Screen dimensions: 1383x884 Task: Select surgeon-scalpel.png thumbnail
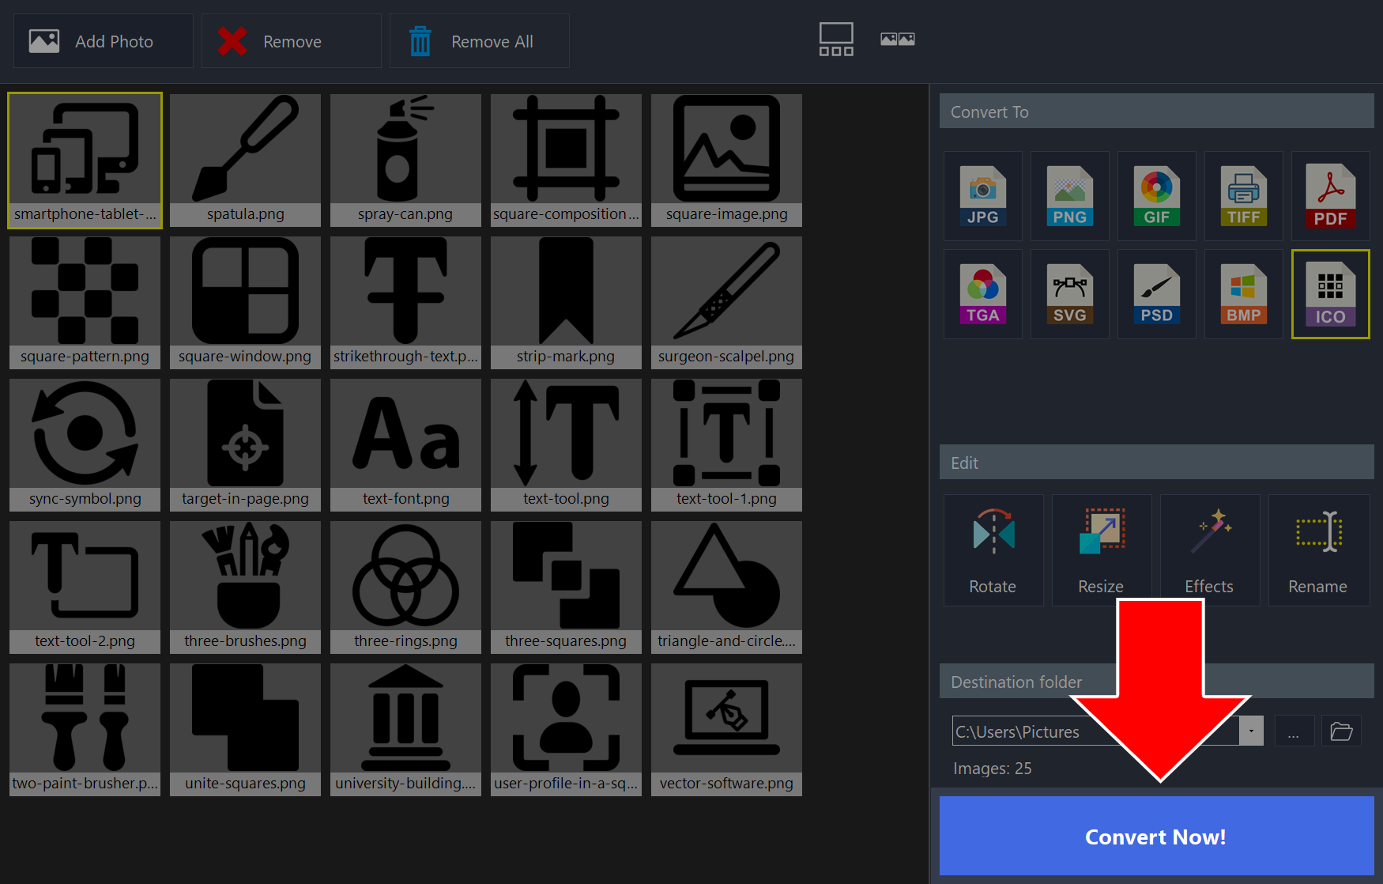pyautogui.click(x=726, y=303)
